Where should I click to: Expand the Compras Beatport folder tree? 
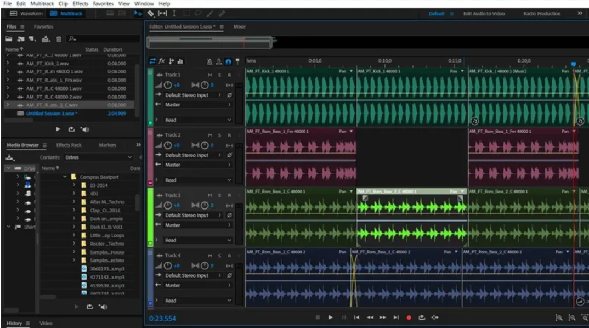65,177
